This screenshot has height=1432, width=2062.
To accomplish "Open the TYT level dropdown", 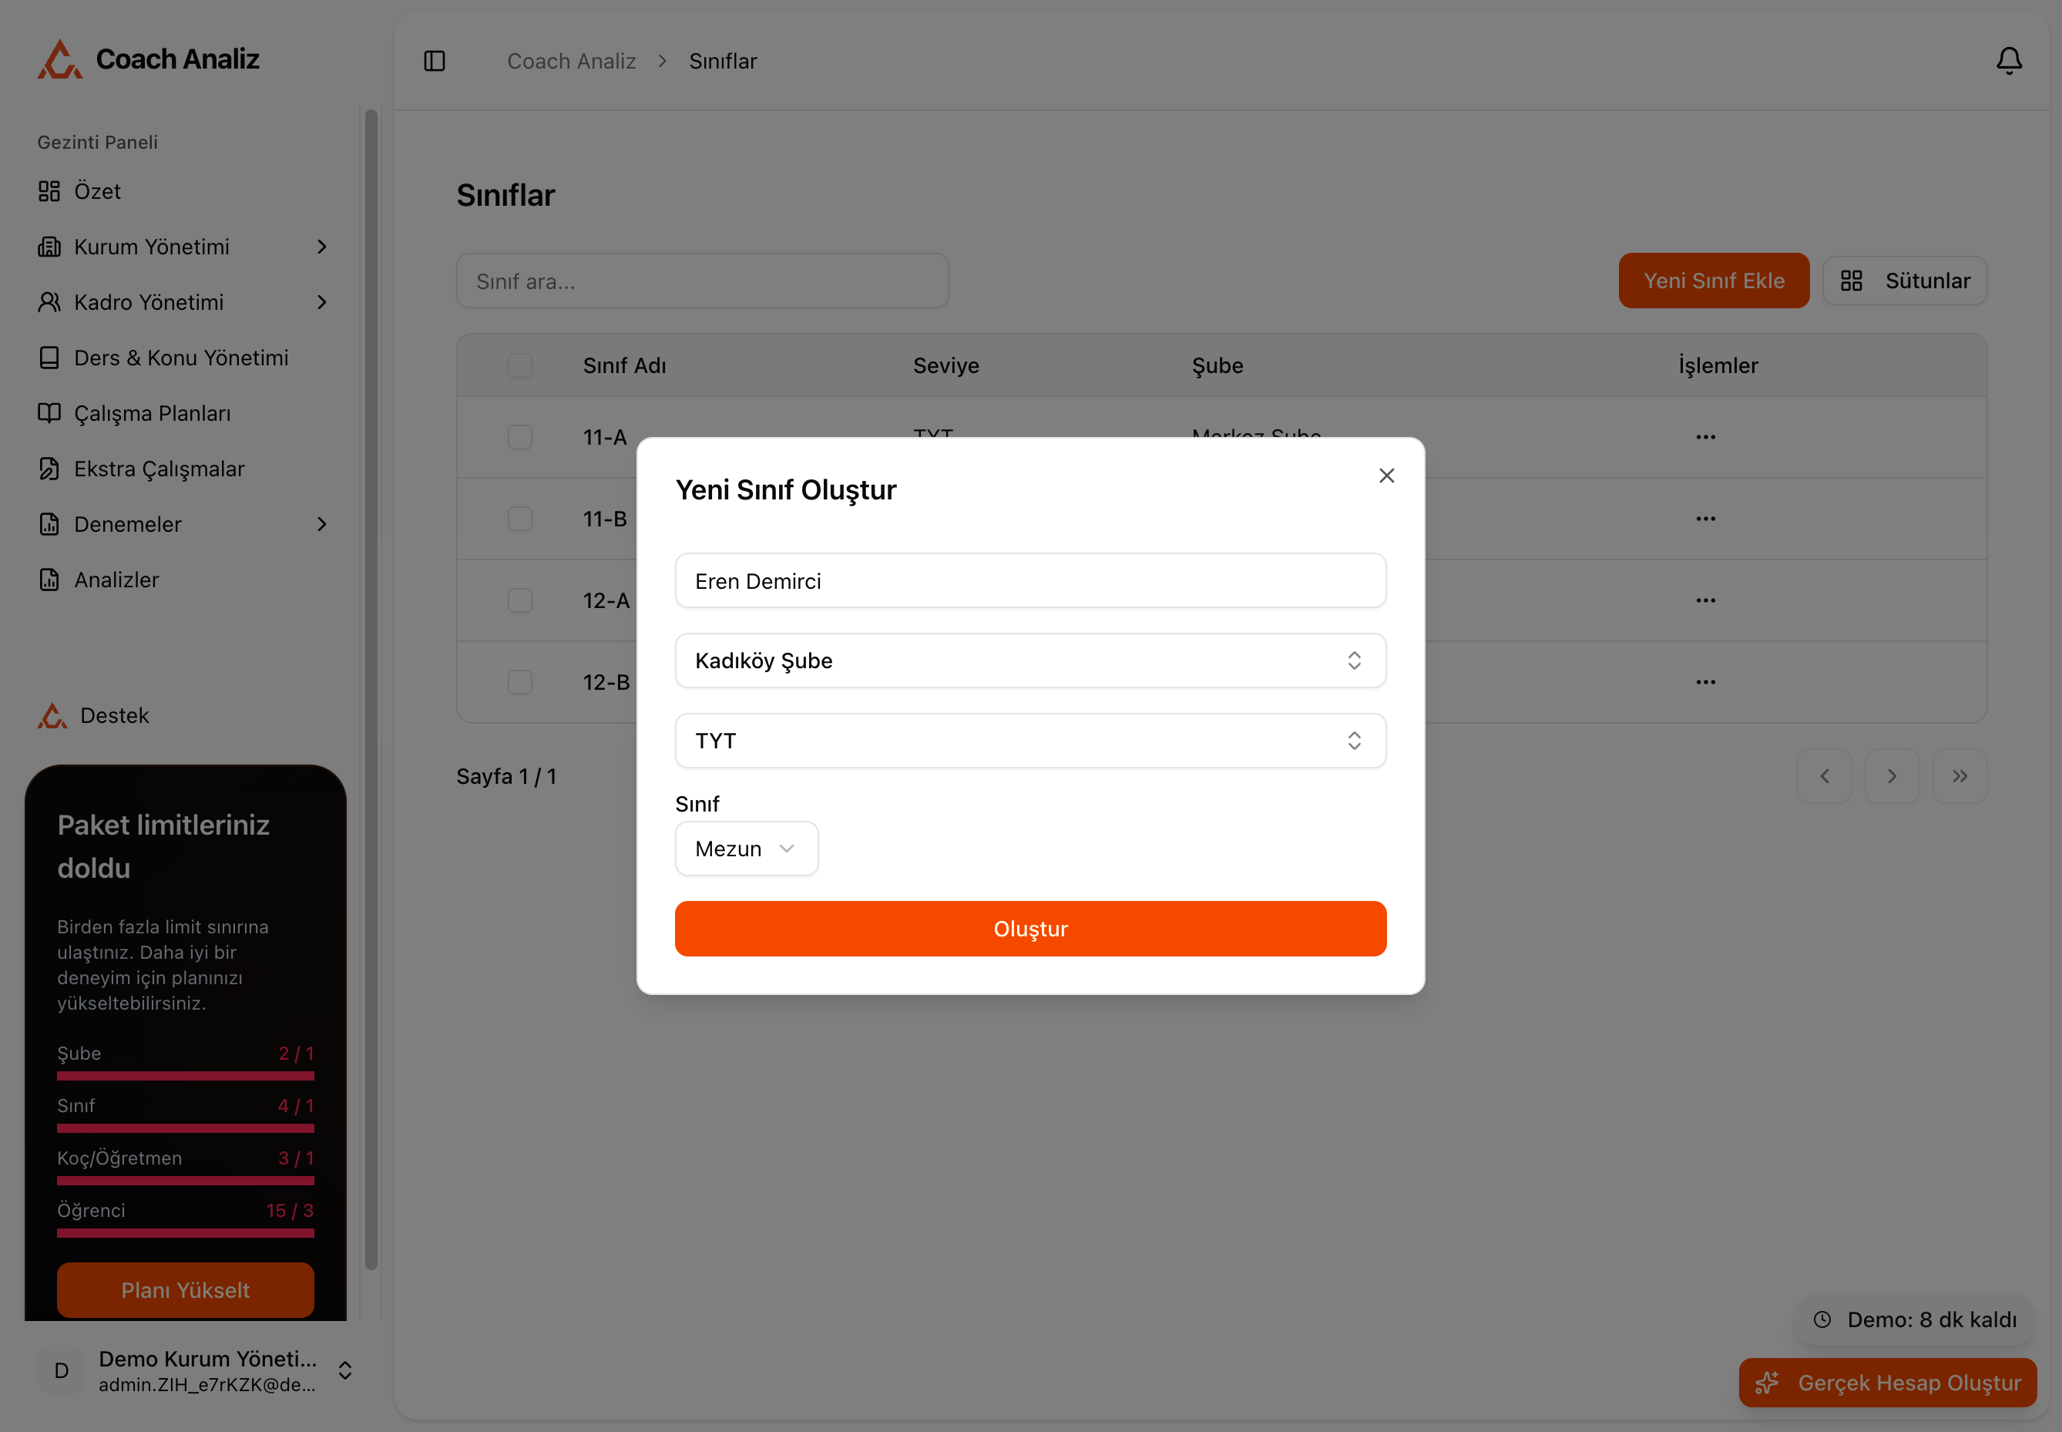I will click(1029, 740).
